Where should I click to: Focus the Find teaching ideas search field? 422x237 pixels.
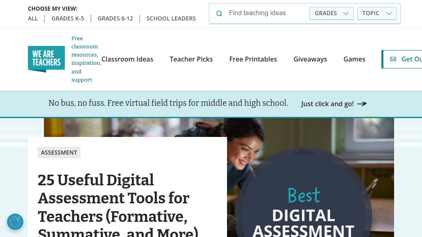tap(267, 13)
